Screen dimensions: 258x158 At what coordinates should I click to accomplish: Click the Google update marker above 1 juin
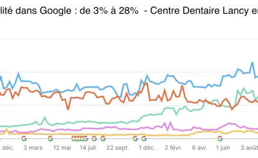click(220, 139)
